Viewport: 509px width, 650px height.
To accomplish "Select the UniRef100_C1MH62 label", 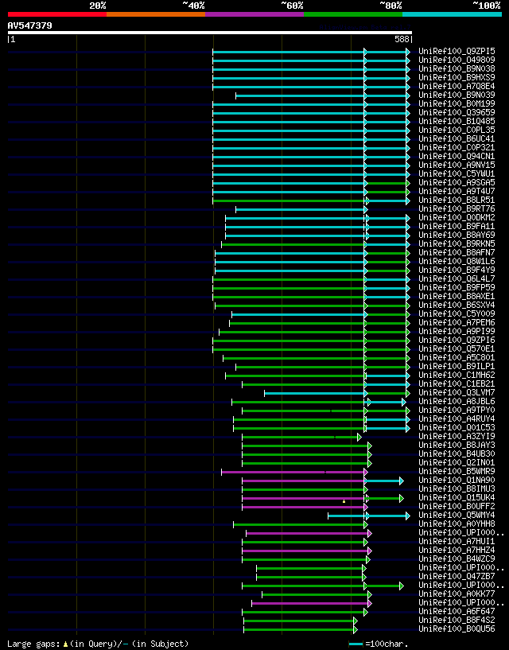I will coord(457,376).
